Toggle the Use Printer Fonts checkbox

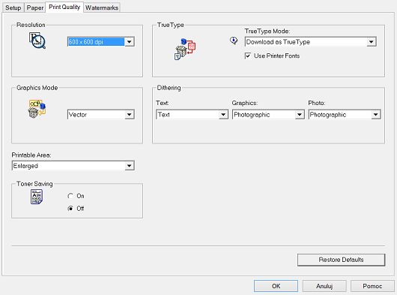click(248, 56)
